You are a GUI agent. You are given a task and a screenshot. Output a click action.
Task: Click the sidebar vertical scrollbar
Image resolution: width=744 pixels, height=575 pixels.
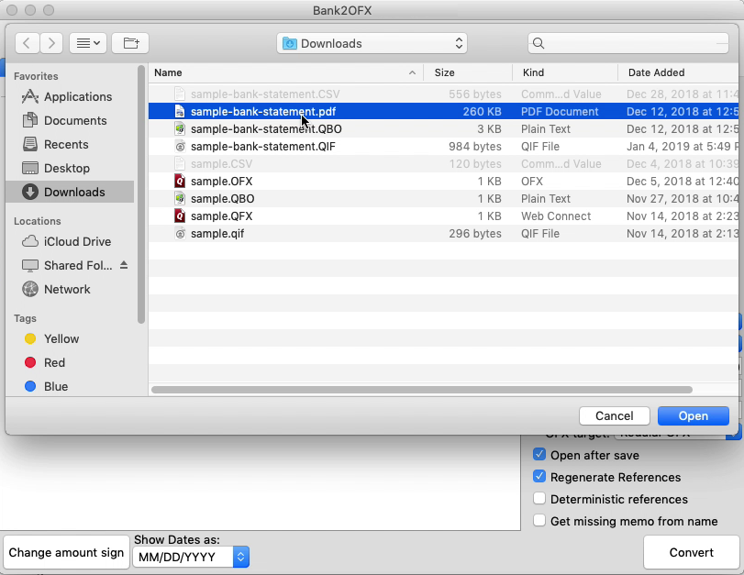click(141, 194)
